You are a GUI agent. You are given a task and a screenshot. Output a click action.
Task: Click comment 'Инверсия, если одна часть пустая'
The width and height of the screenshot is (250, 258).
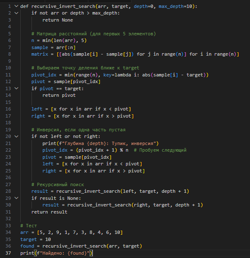[78, 130]
